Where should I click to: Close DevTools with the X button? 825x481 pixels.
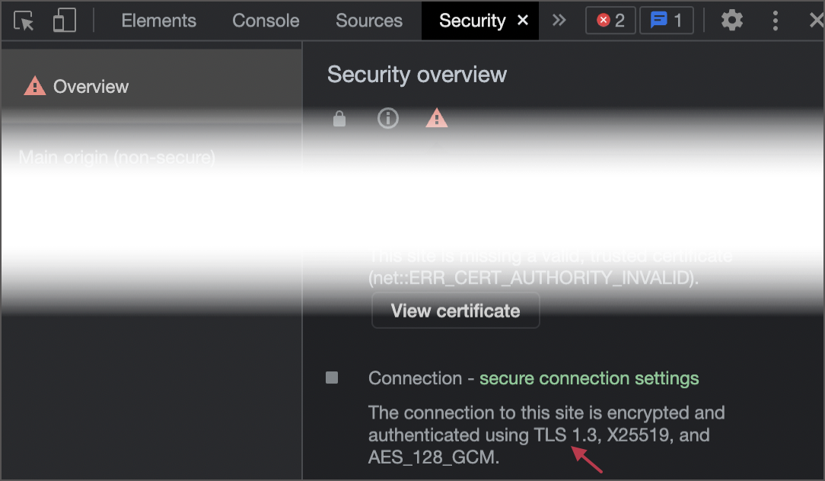click(816, 20)
